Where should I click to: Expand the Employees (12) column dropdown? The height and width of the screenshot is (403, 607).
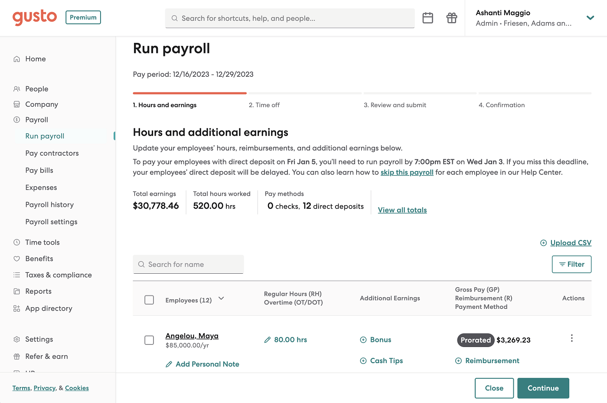221,298
